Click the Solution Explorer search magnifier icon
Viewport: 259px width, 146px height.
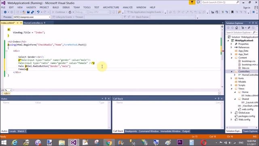click(254, 32)
